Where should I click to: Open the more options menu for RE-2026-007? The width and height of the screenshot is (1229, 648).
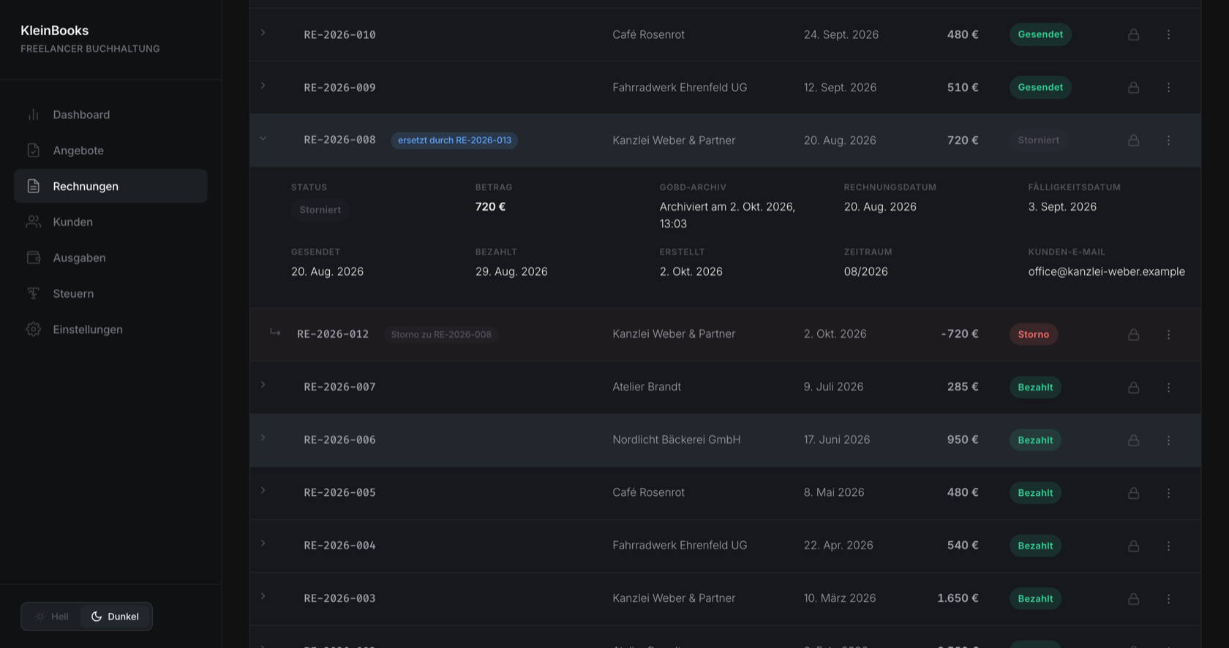click(x=1168, y=387)
